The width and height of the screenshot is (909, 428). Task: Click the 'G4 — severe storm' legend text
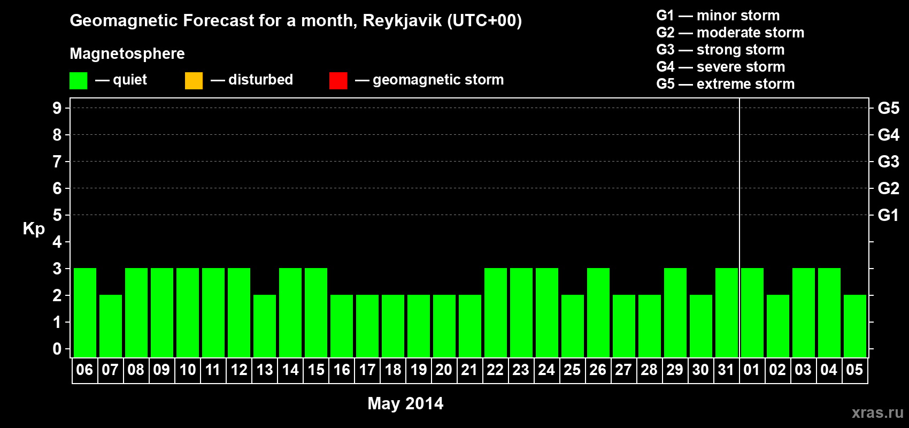(x=721, y=67)
